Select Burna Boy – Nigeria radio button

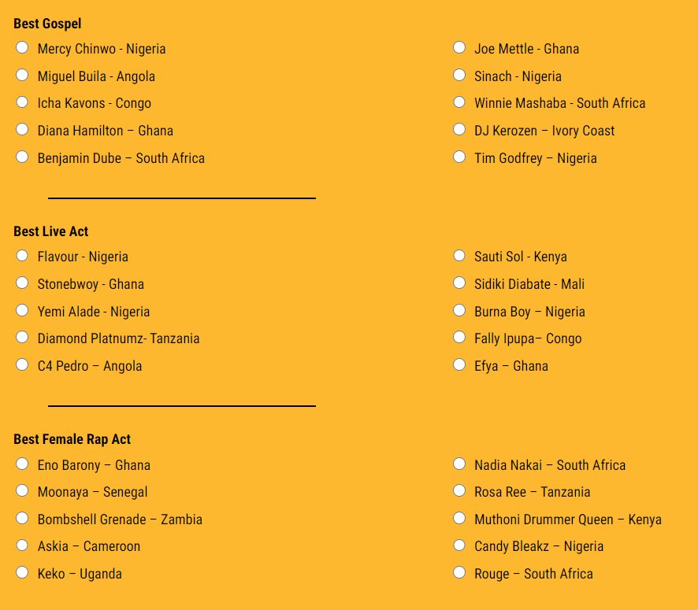pyautogui.click(x=459, y=311)
